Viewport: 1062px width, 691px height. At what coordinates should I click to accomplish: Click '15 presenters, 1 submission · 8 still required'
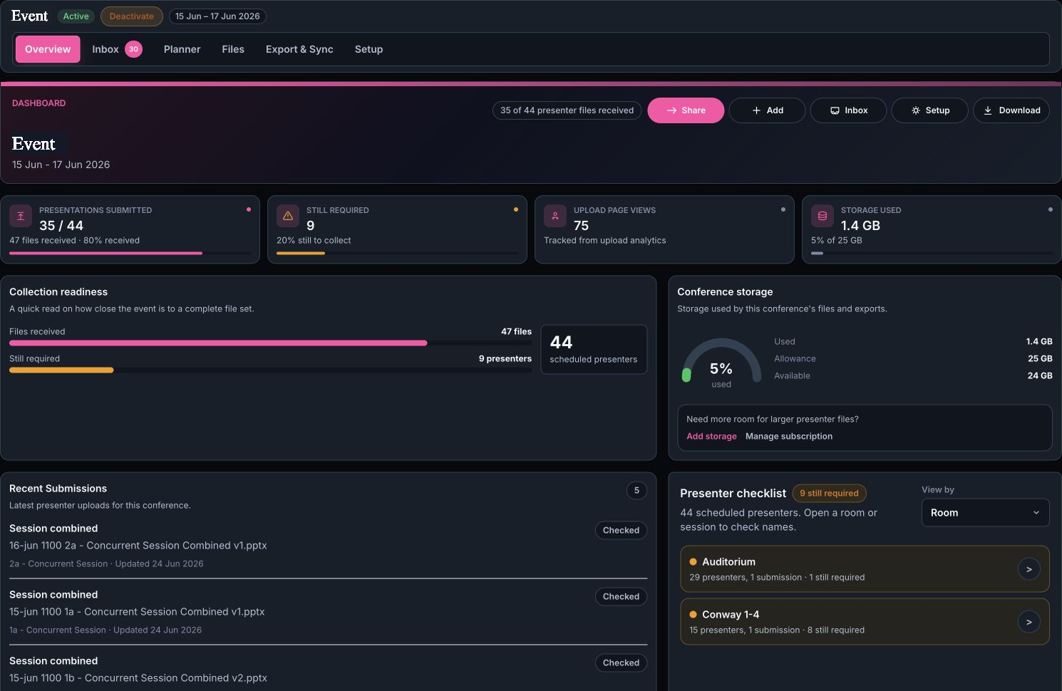[x=777, y=630]
